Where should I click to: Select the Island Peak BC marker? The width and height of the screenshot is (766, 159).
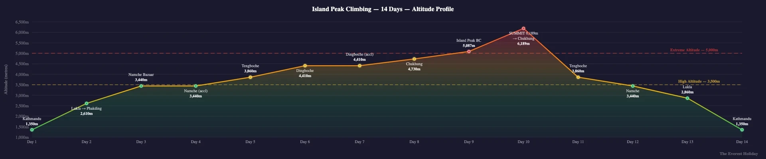click(469, 52)
